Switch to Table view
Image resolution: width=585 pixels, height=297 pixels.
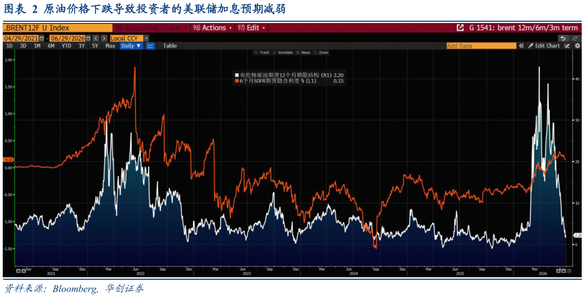pyautogui.click(x=170, y=46)
